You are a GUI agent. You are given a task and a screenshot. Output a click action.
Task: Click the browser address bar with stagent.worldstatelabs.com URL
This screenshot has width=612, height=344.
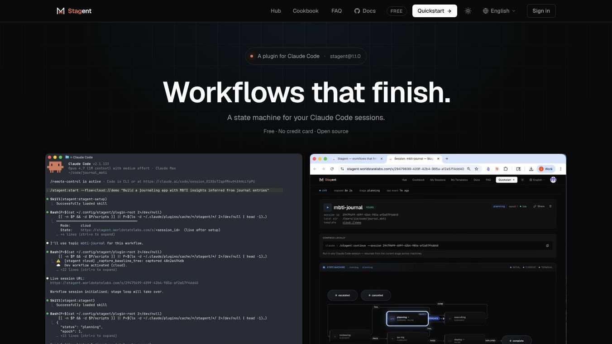[410, 169]
